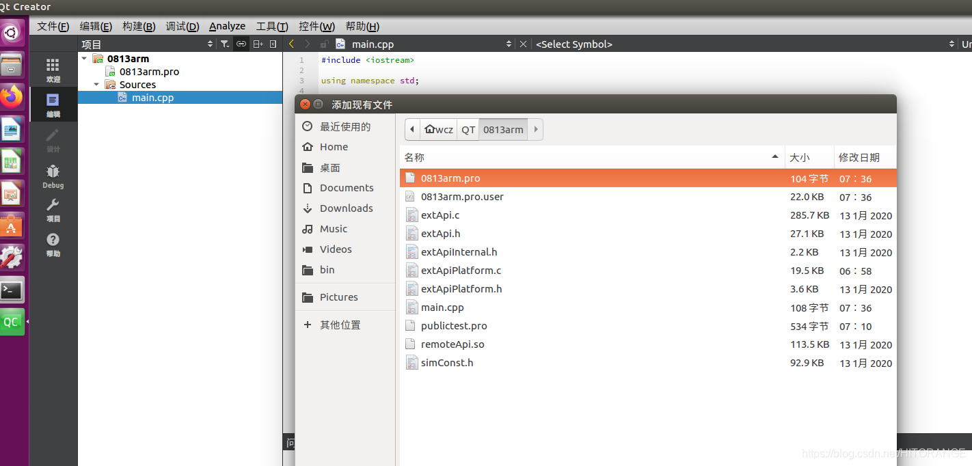Open 构建(B) menu
The height and width of the screenshot is (466, 972).
pyautogui.click(x=139, y=26)
